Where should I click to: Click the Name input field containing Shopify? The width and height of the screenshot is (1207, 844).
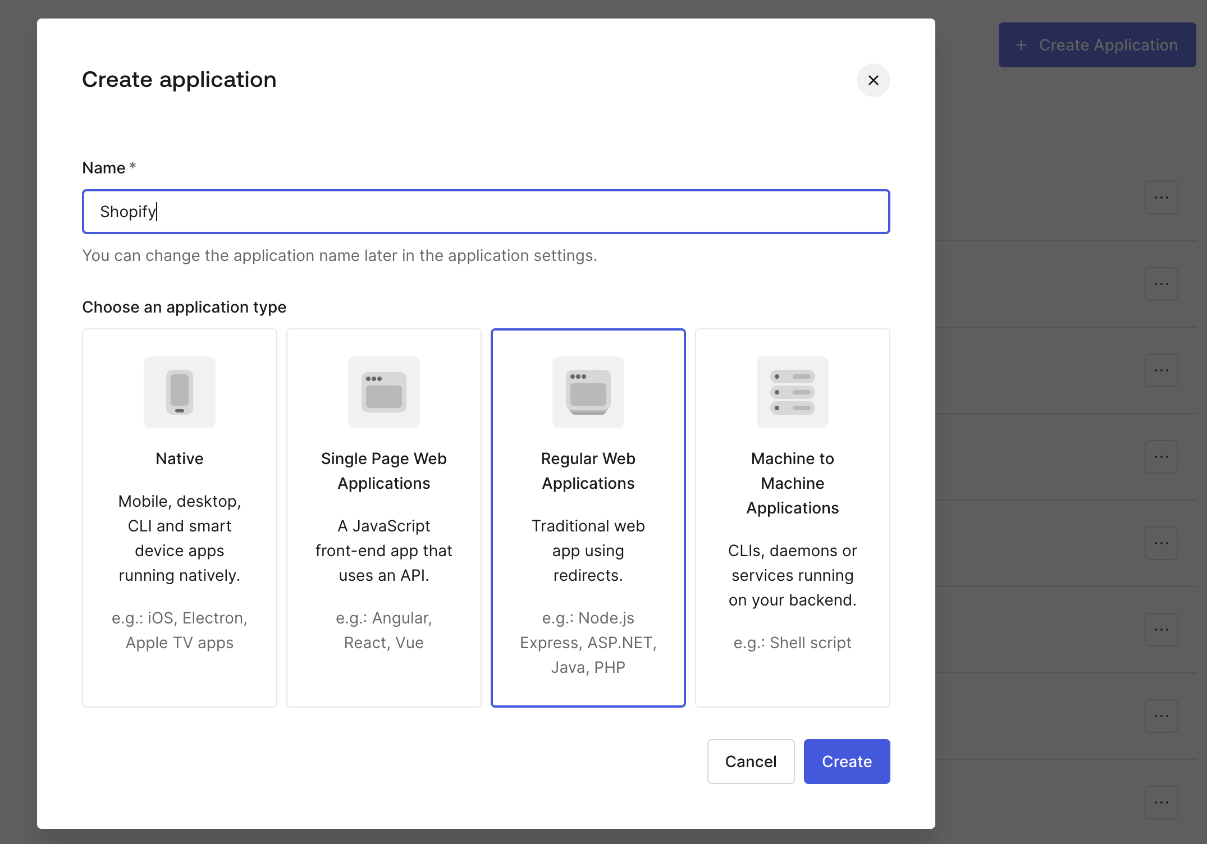(x=486, y=212)
